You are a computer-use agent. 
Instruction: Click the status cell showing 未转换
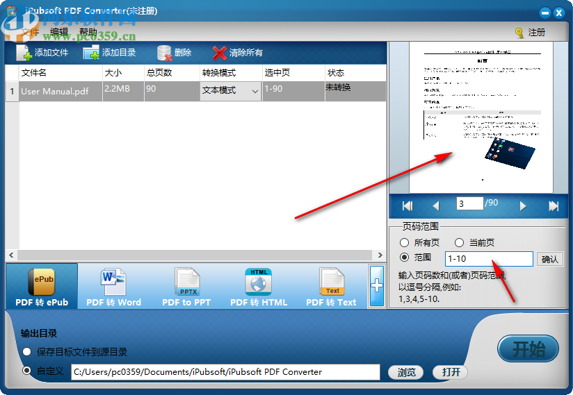[x=355, y=91]
